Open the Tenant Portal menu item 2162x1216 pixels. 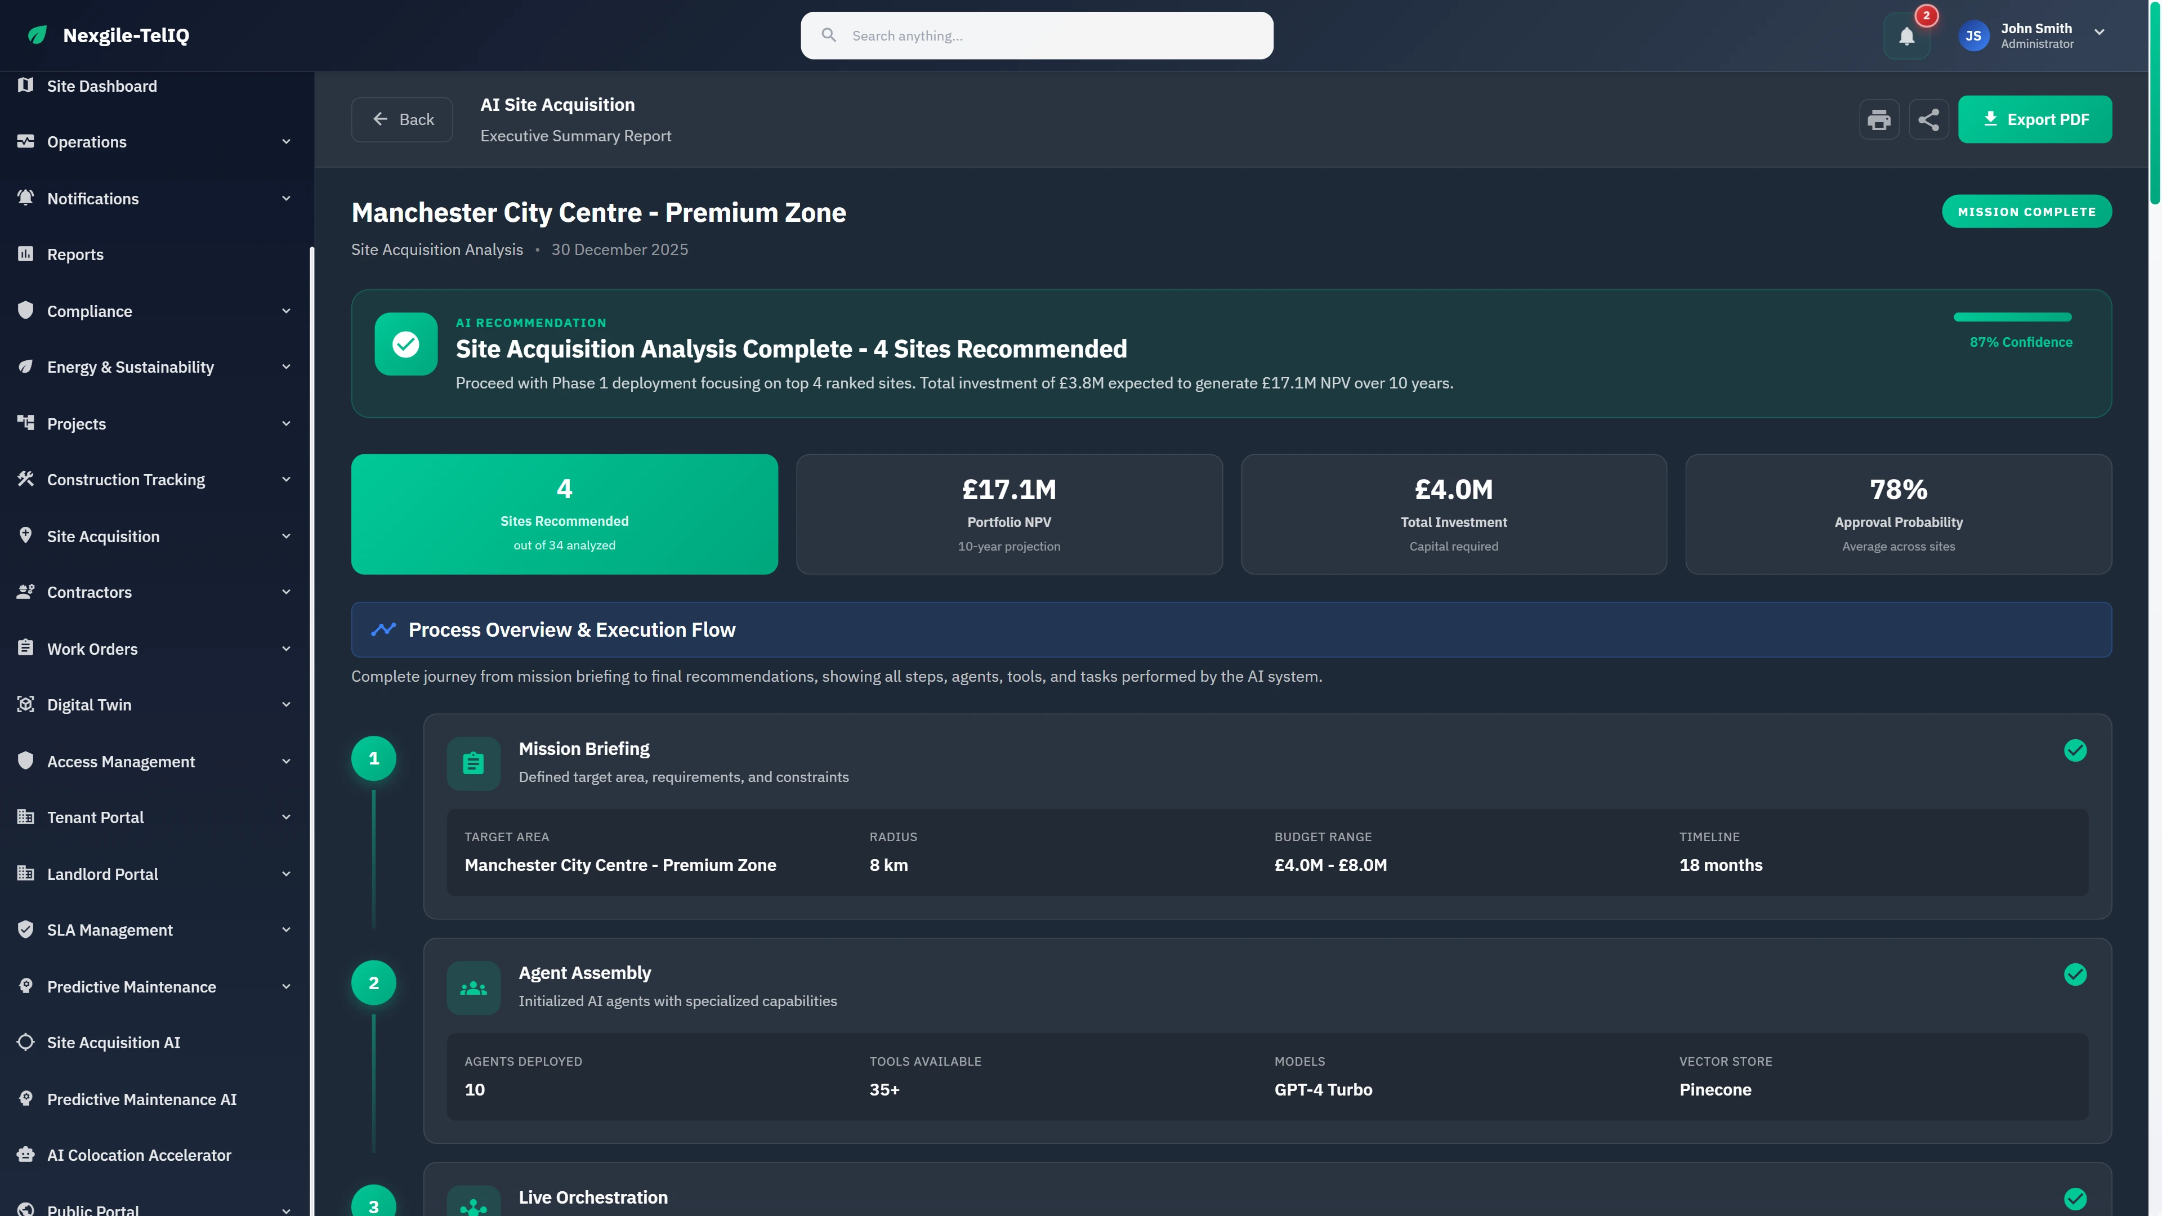[95, 816]
